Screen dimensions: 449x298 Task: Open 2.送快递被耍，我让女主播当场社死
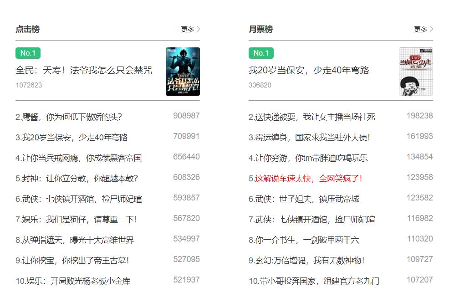pos(312,117)
